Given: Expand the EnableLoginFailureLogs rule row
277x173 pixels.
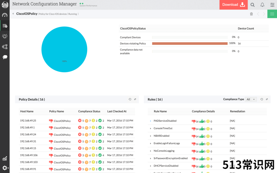Looking at the screenshot, I should pyautogui.click(x=150, y=144).
